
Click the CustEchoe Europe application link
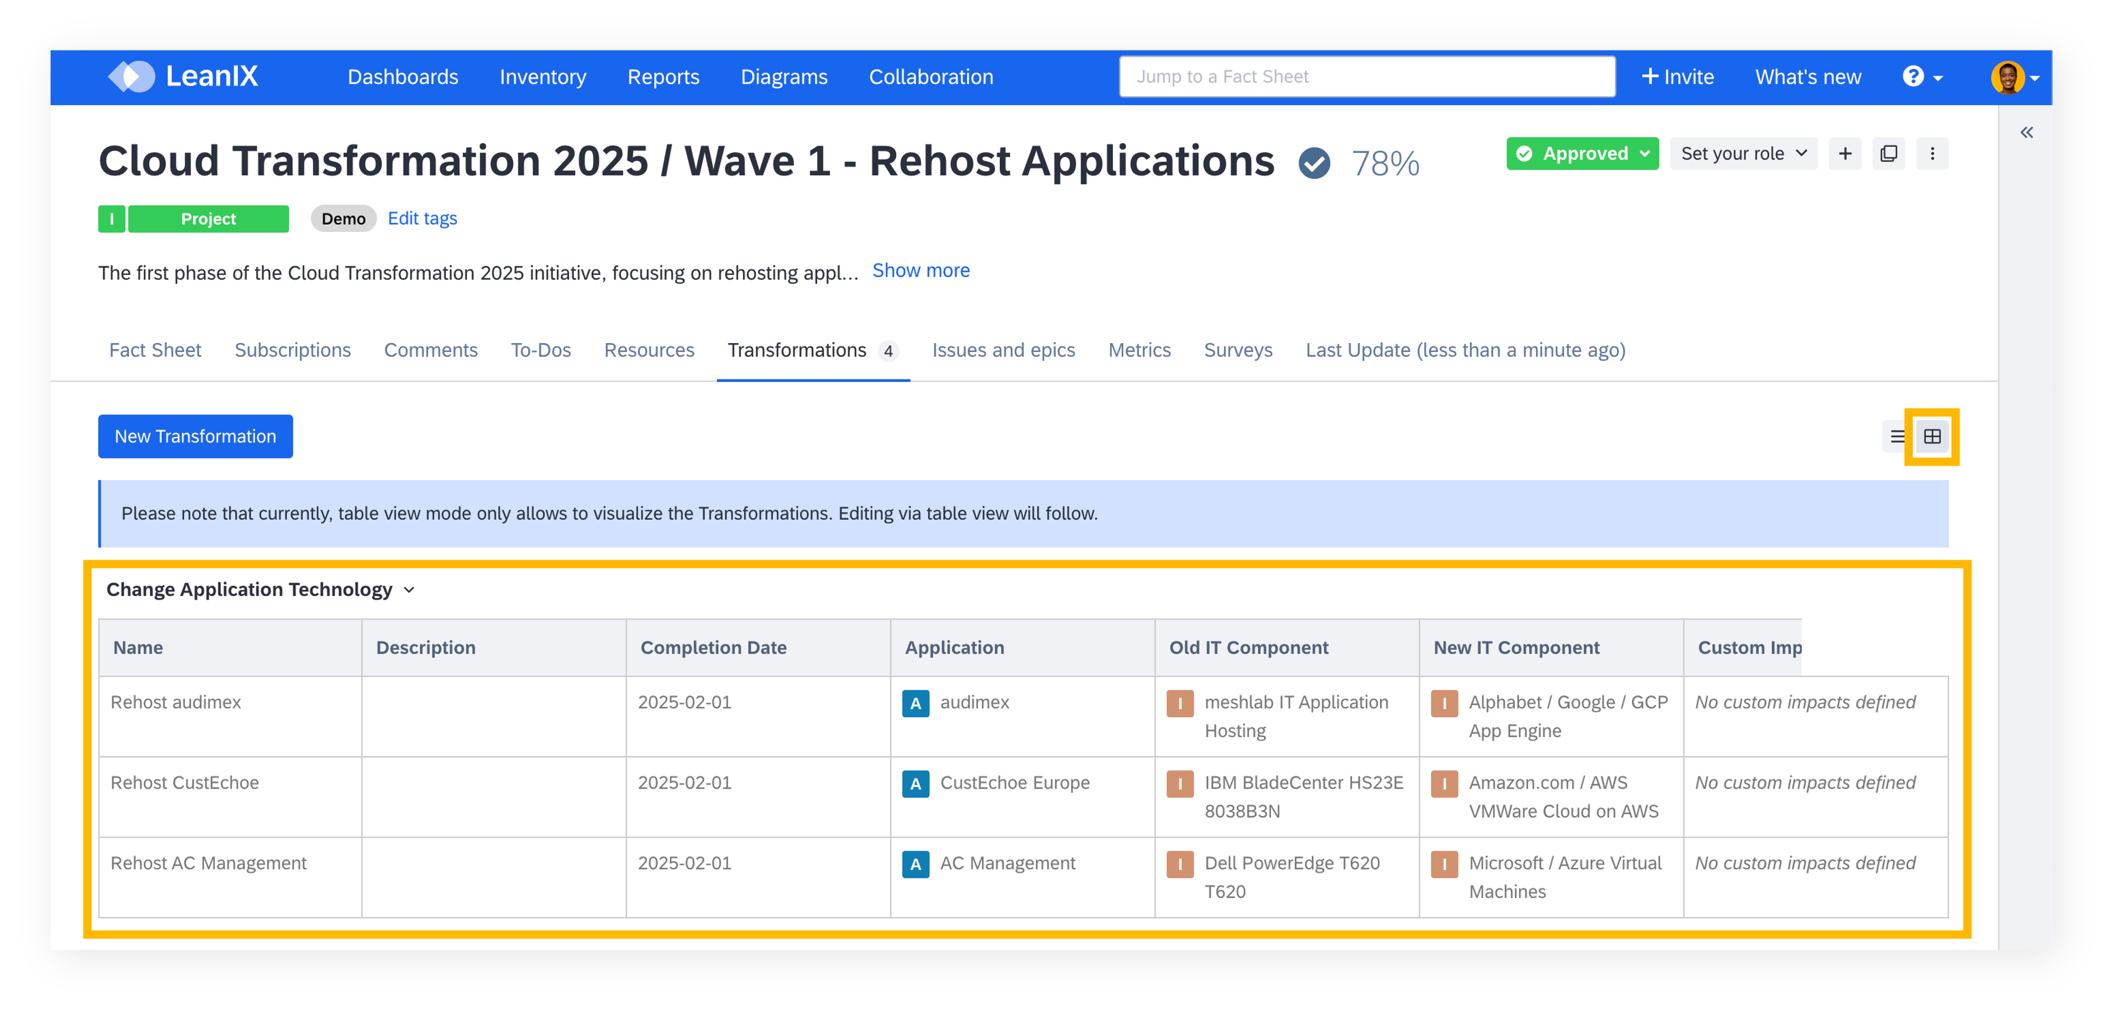[x=1015, y=783]
